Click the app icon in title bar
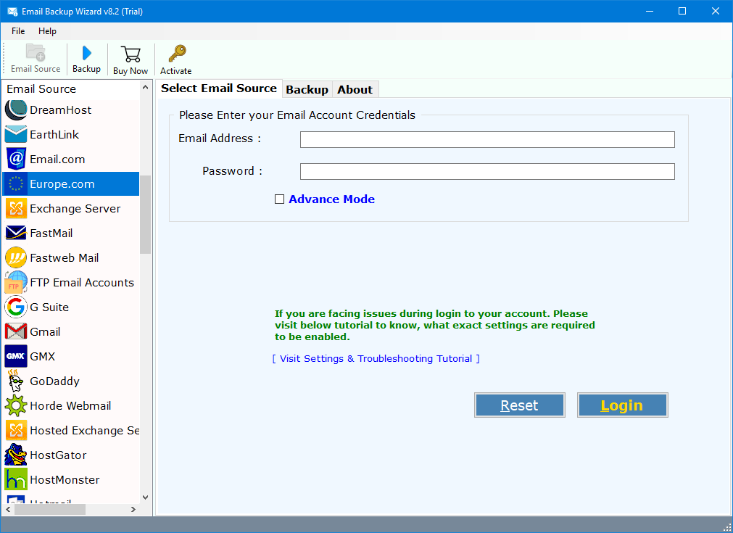 pyautogui.click(x=12, y=11)
